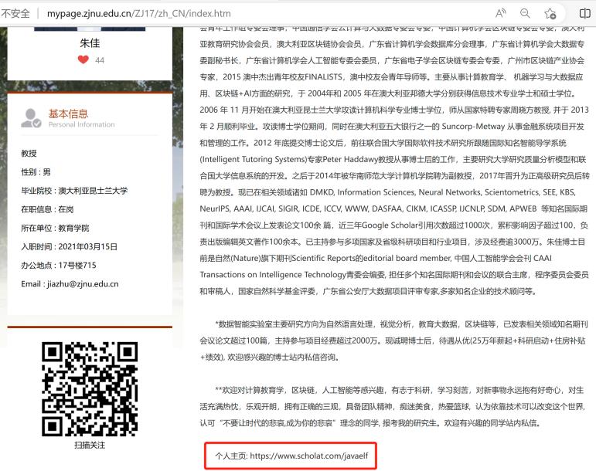Click the text Peter Haddaway in biography
596x471 pixels.
(x=350, y=159)
